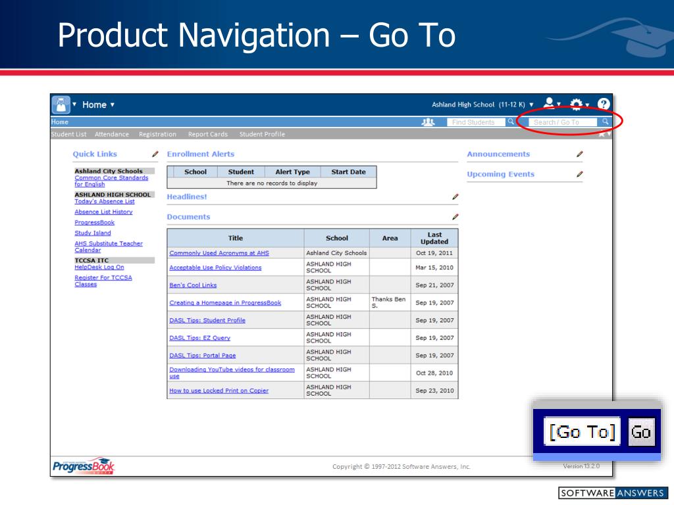Open HelpDesk Log On link
The height and width of the screenshot is (505, 674).
(x=99, y=267)
